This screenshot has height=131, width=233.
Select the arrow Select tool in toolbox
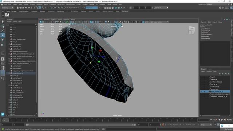coord(3,22)
